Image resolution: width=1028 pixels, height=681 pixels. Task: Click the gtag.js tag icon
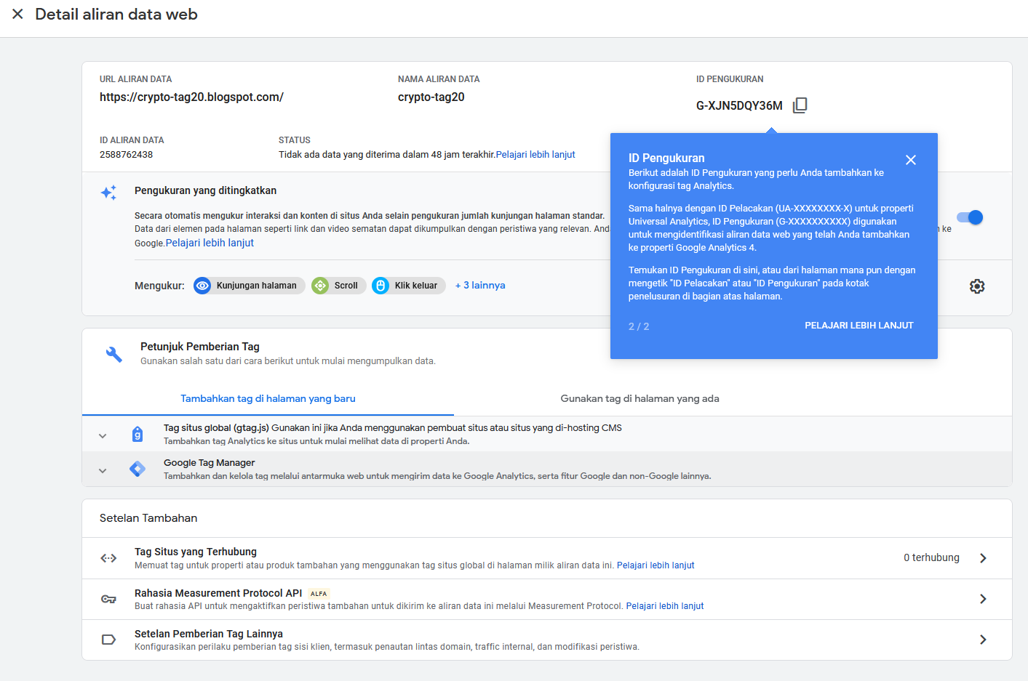click(138, 435)
